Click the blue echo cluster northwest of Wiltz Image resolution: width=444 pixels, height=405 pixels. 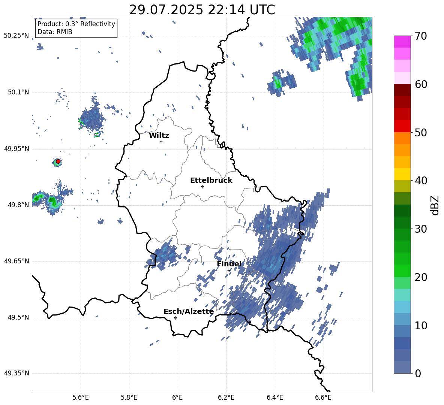(92, 119)
